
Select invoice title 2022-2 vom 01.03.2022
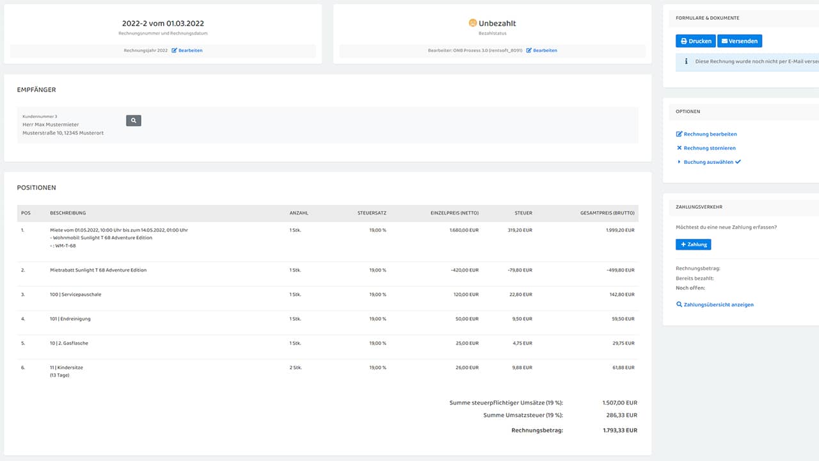[163, 23]
